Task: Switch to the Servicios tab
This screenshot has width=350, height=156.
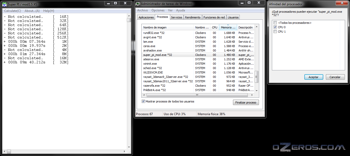Action: 176,17
